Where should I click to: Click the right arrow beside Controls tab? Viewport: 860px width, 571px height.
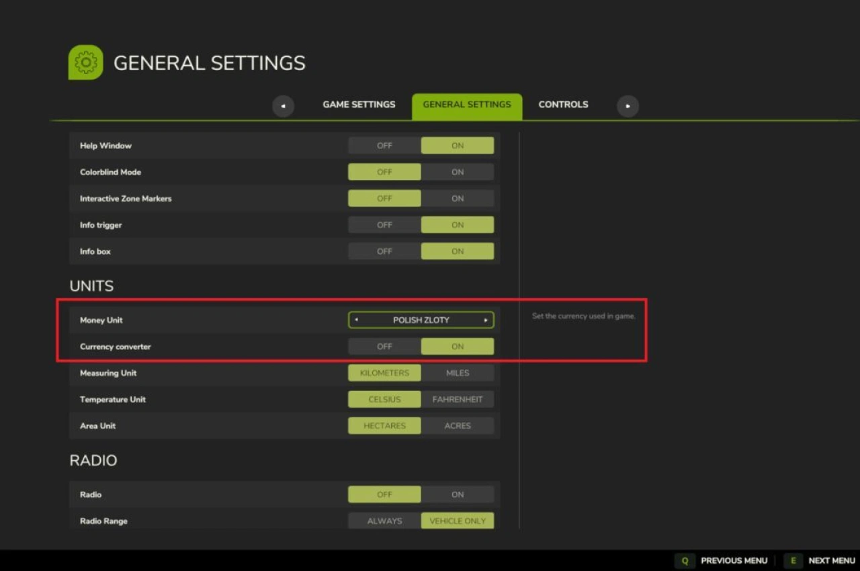pos(628,106)
